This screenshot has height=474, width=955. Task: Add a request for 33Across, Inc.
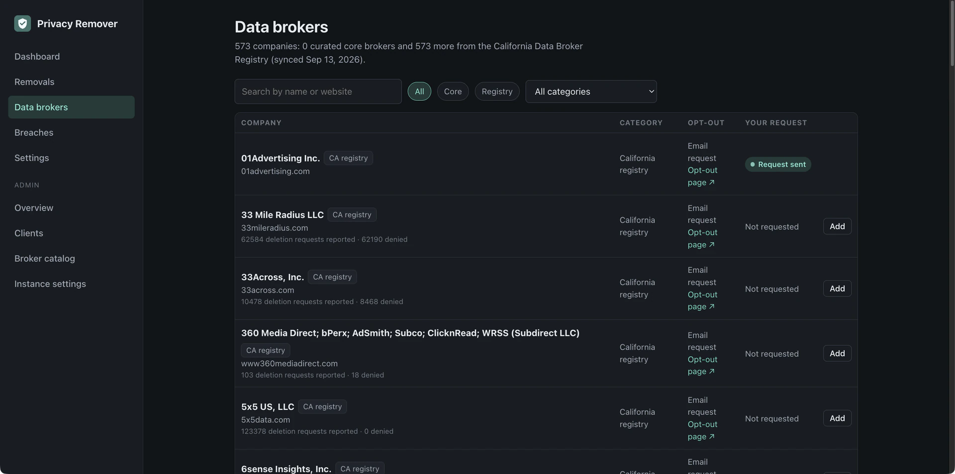[x=837, y=289]
